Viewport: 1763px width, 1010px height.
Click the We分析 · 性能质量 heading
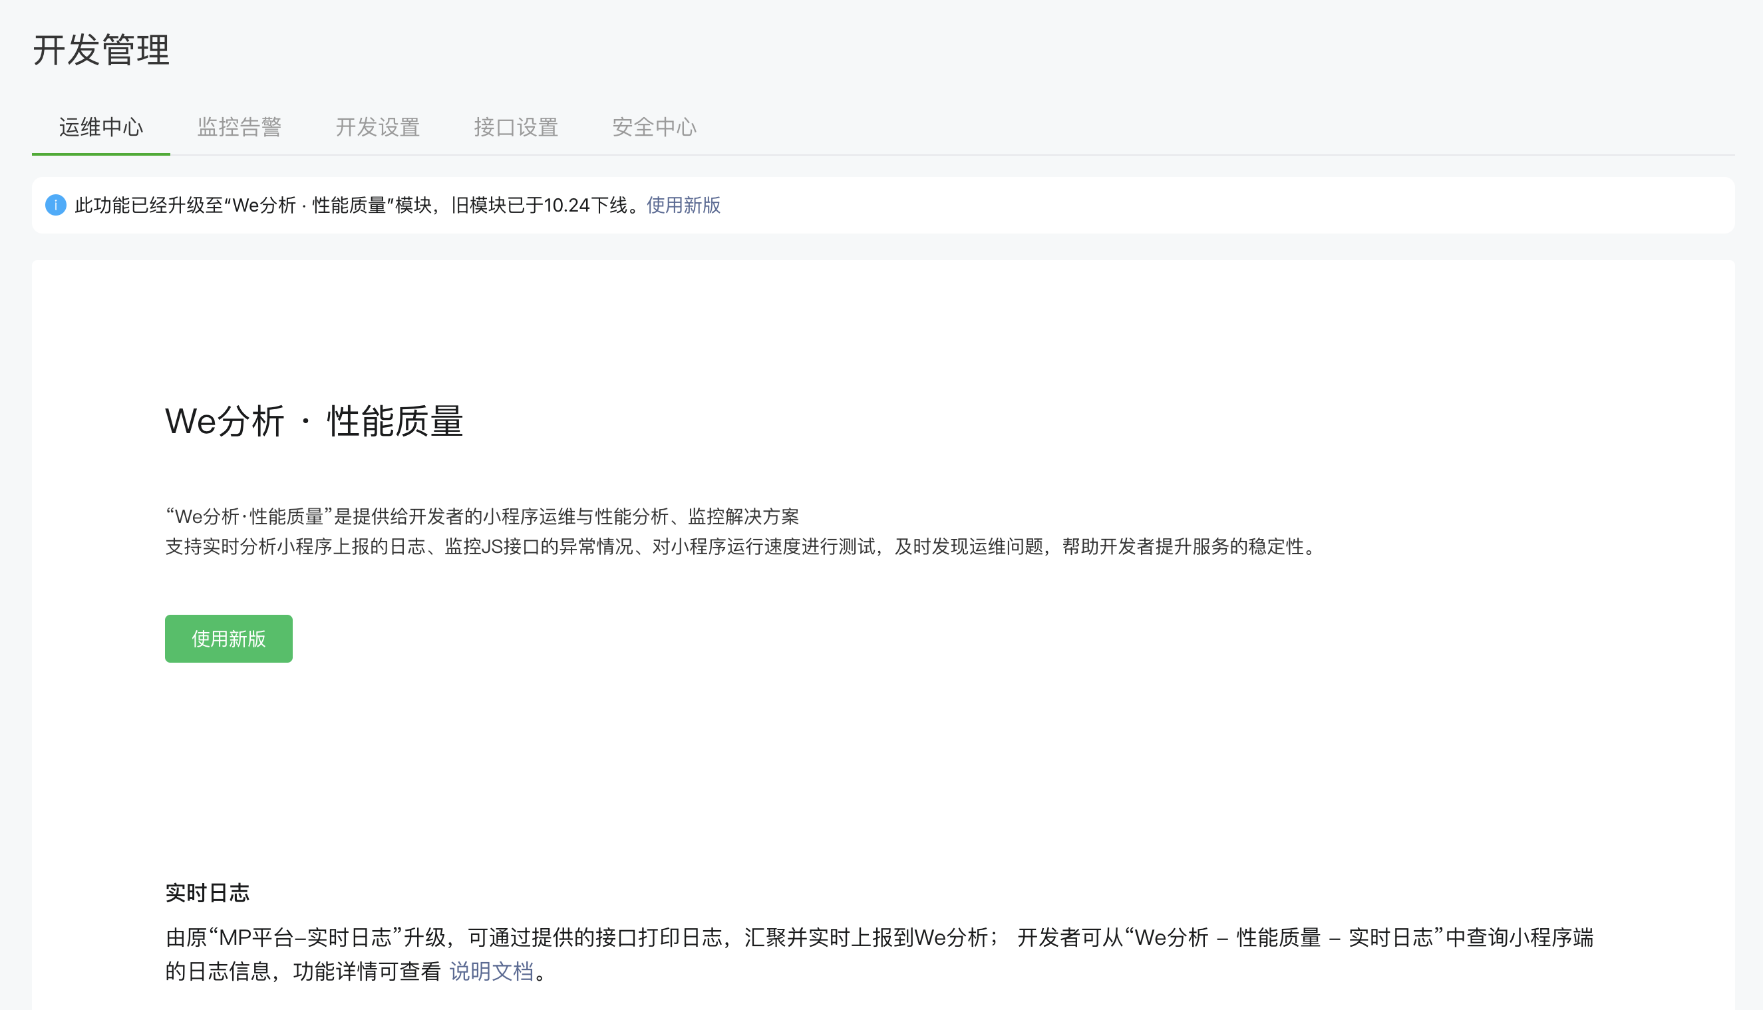[314, 421]
